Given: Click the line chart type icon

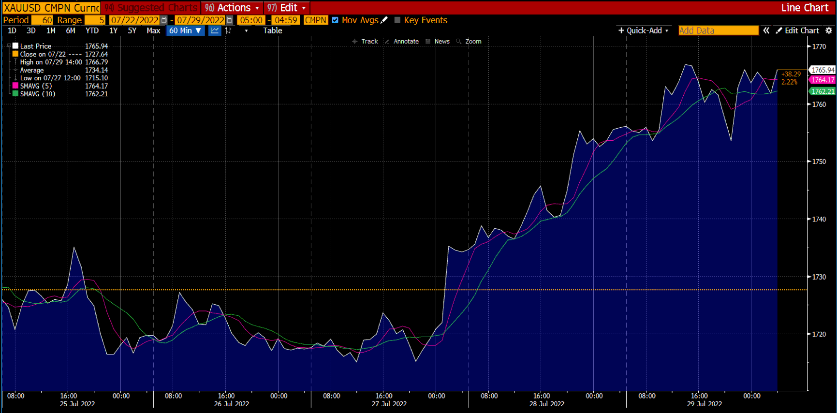Looking at the screenshot, I should tap(215, 30).
